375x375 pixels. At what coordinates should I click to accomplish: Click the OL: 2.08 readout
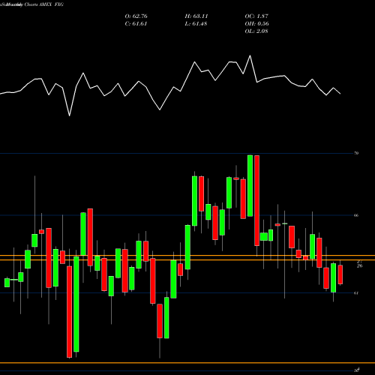point(256,31)
